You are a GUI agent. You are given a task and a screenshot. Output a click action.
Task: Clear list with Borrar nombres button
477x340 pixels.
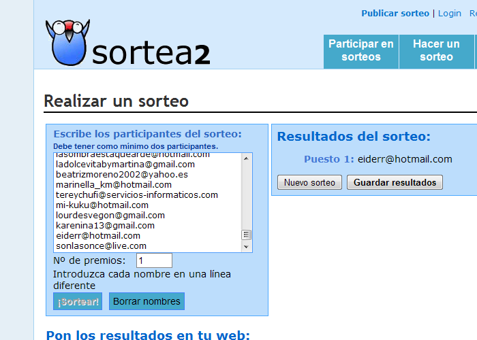(147, 301)
